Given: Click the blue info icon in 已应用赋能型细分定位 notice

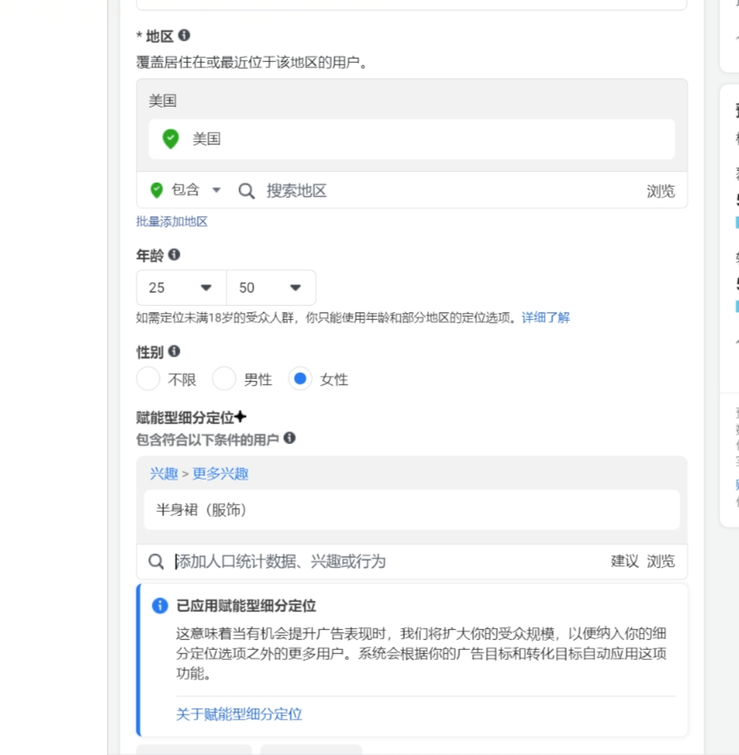Looking at the screenshot, I should pos(160,606).
